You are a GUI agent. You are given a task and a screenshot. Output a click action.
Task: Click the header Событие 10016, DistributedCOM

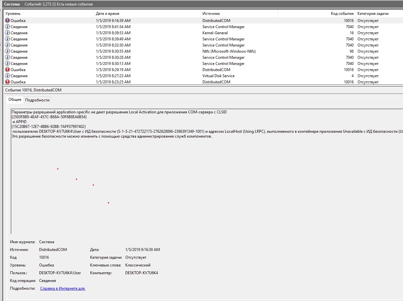[x=33, y=90]
